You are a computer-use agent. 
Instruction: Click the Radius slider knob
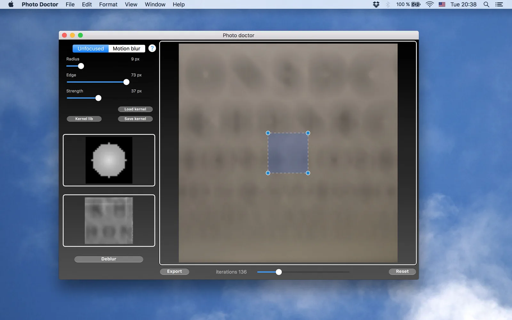click(81, 66)
